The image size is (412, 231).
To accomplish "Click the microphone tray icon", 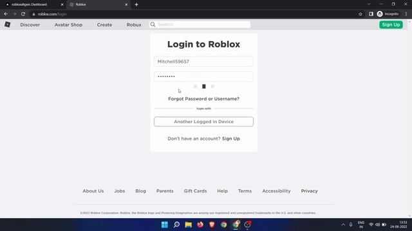I will [351, 225].
